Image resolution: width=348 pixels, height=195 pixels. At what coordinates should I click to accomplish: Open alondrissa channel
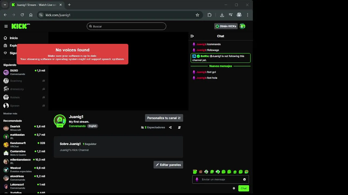point(24,178)
